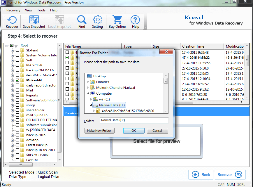Click the Nailwal Data (D:) drive icon
253x187 pixels.
pos(95,105)
